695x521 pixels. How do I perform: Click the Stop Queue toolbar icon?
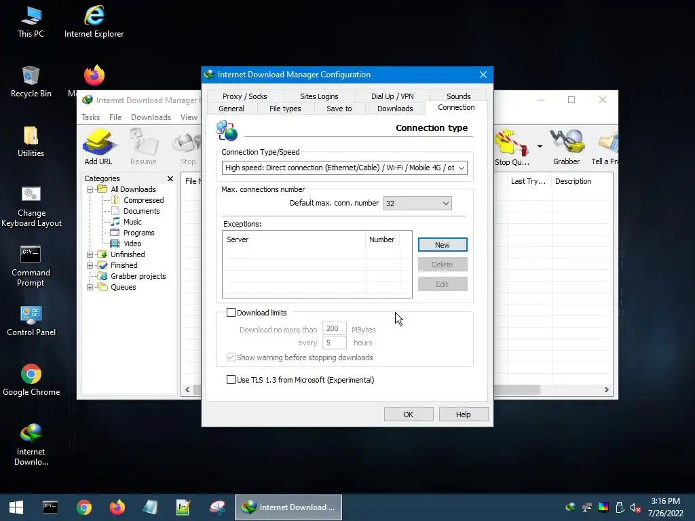[512, 147]
